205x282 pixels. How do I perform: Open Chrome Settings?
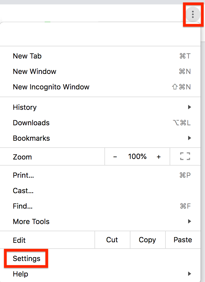pos(26,259)
